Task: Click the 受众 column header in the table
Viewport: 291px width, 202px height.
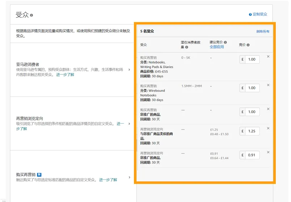Action: [x=143, y=45]
